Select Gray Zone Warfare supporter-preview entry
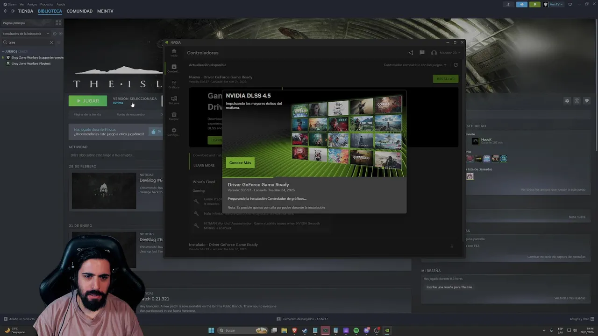This screenshot has width=598, height=336. click(x=35, y=57)
